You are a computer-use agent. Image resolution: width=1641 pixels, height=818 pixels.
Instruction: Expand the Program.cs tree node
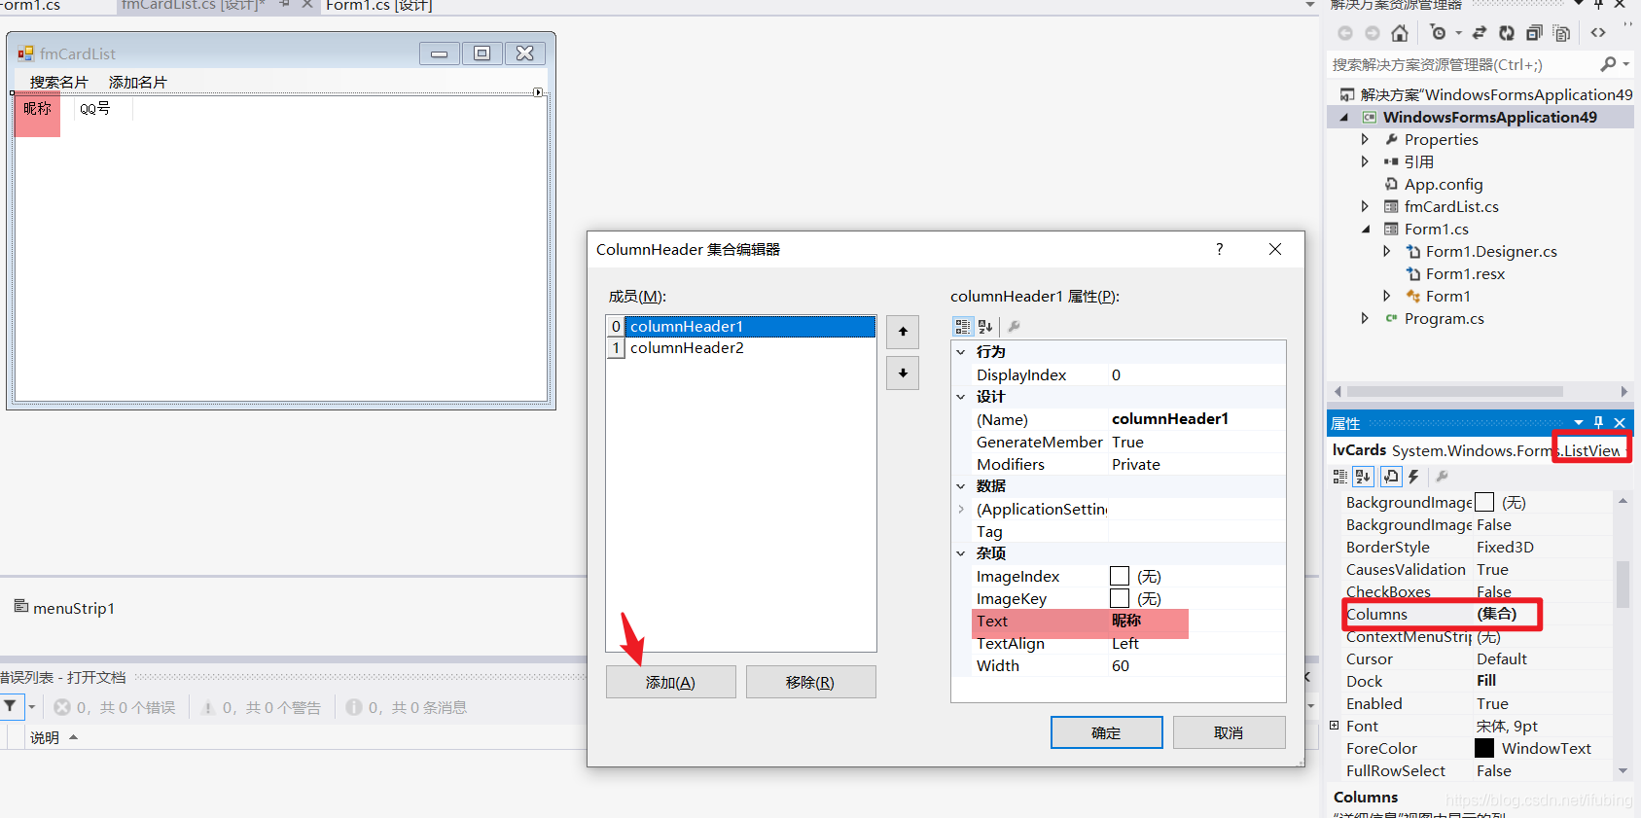[1365, 318]
